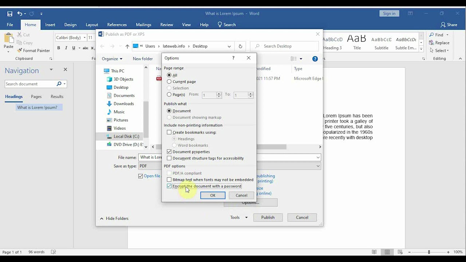Open the Select dropdown in Editing group

(439, 51)
